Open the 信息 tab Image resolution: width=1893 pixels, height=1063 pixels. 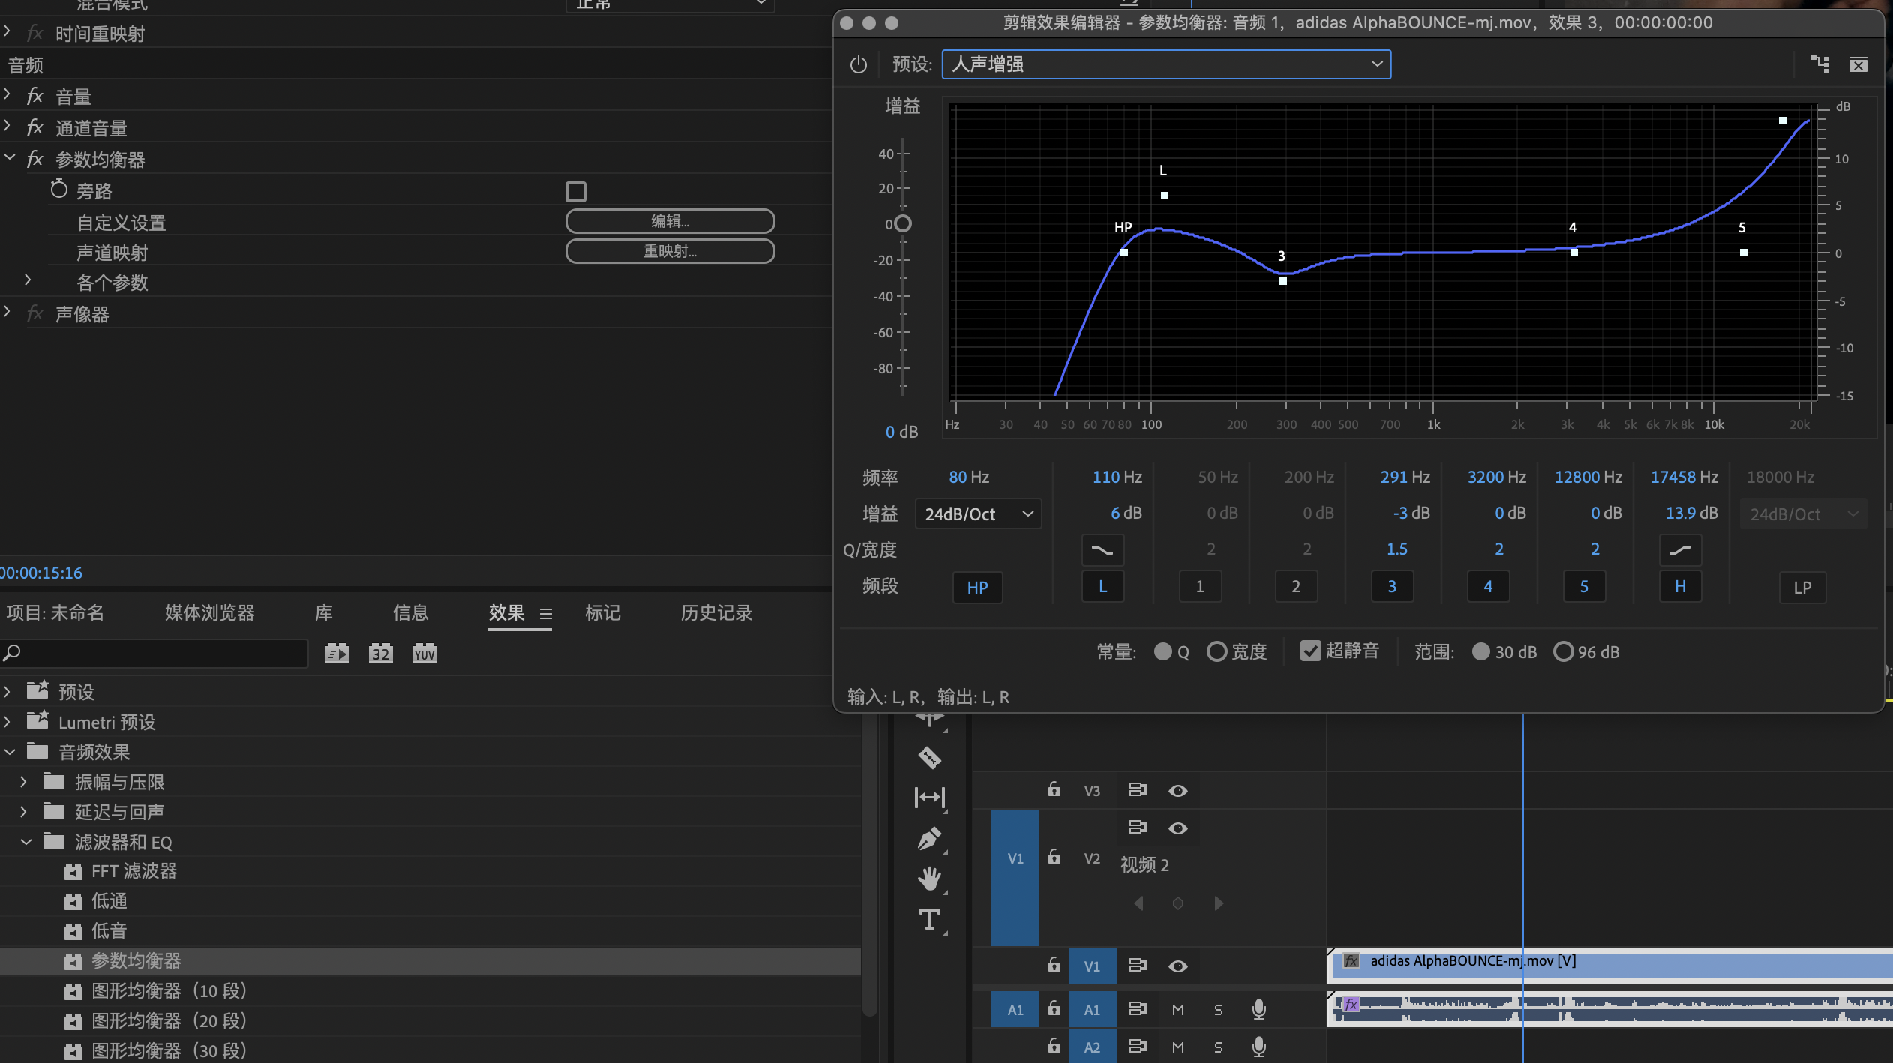411,613
